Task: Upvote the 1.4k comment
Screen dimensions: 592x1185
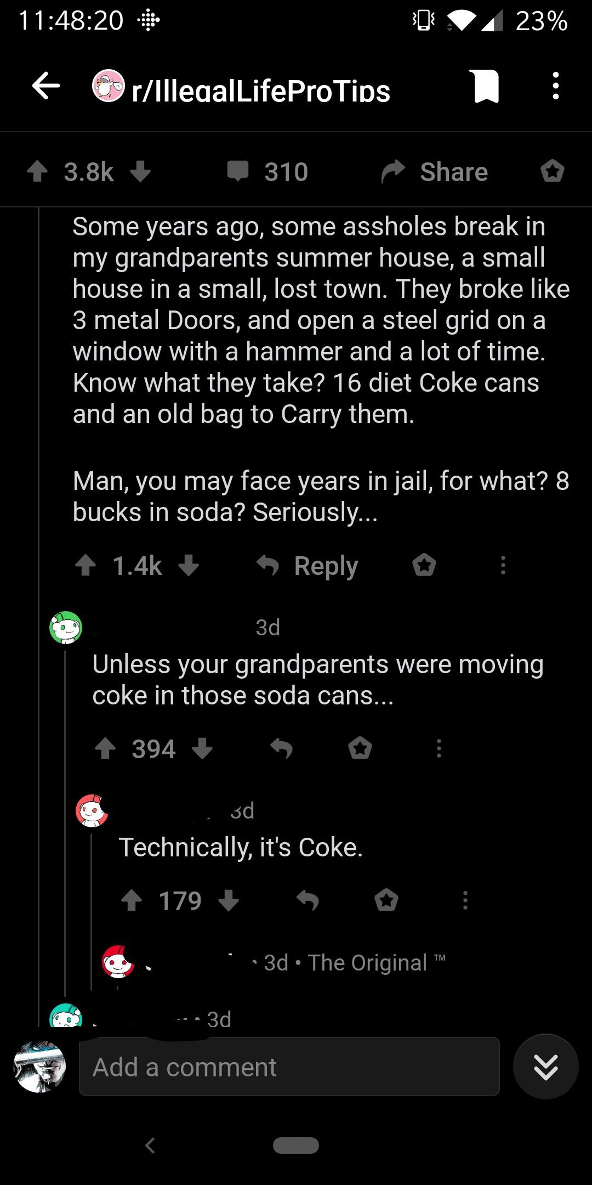Action: [x=86, y=565]
